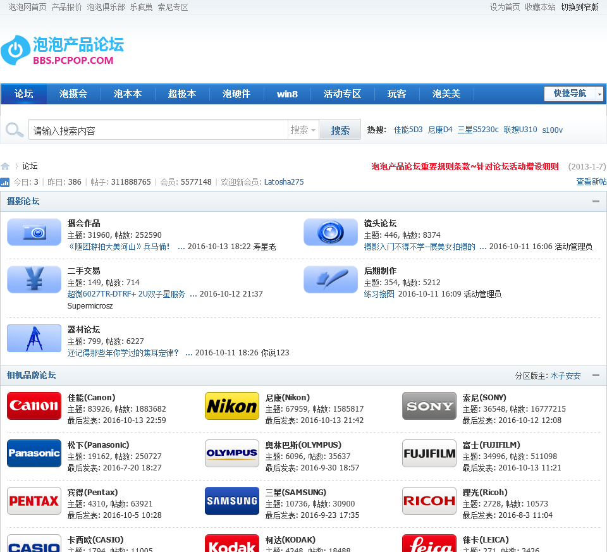This screenshot has width=607, height=552.
Task: Select the 玩客 navigation tab
Action: [396, 94]
